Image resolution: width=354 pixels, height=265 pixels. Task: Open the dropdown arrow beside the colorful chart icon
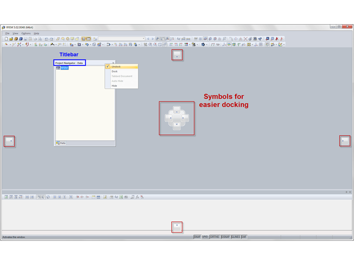coord(284,45)
